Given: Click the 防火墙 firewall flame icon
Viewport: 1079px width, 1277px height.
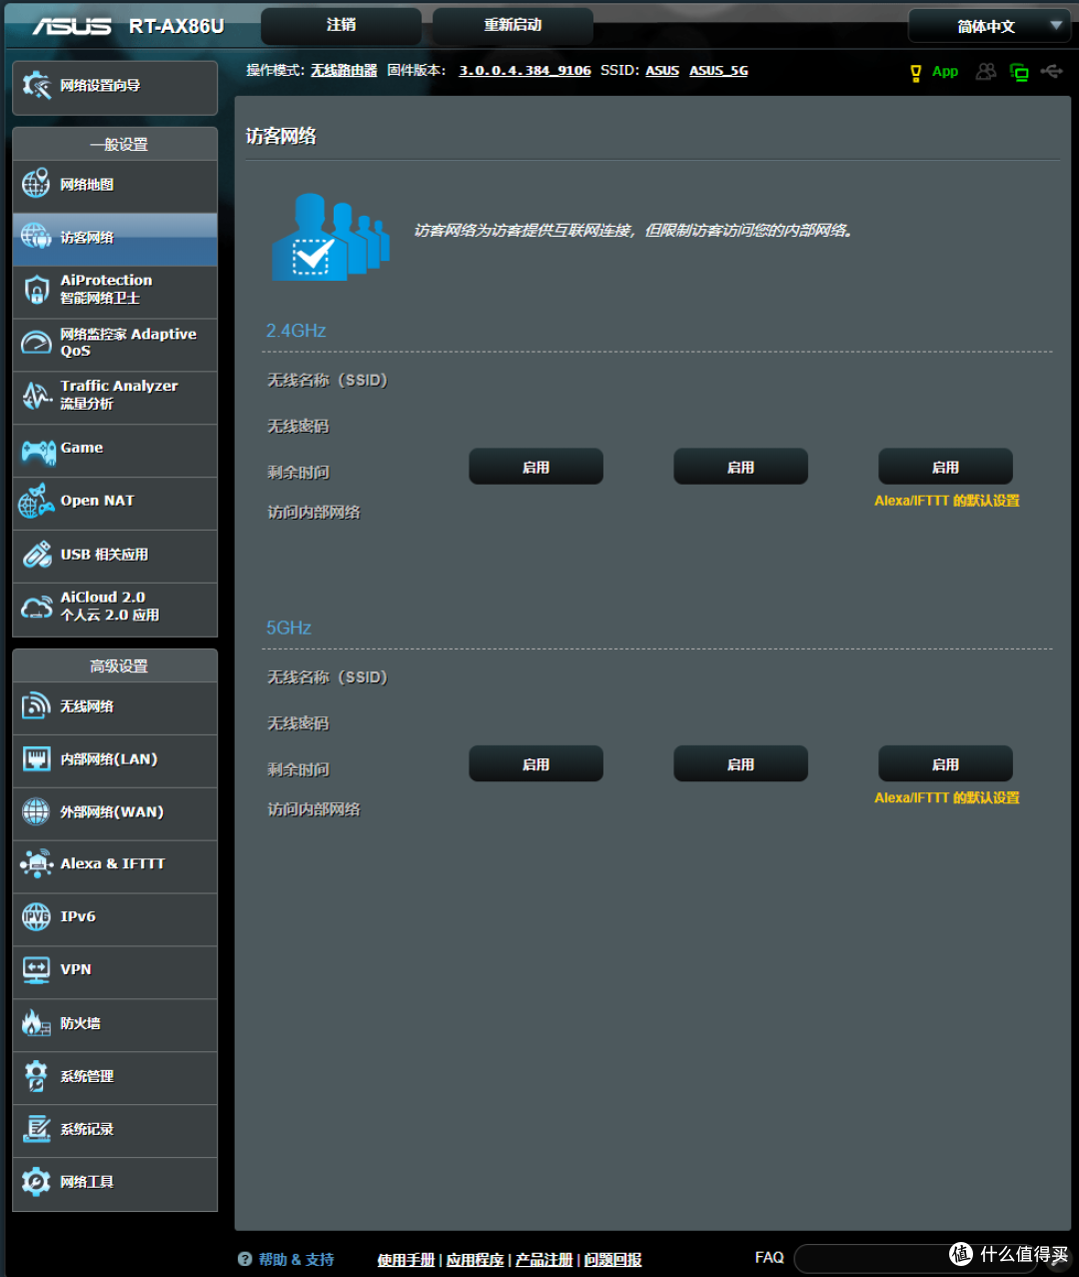Looking at the screenshot, I should (36, 1022).
